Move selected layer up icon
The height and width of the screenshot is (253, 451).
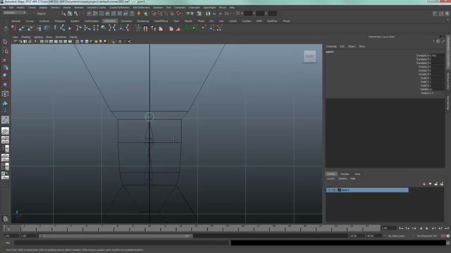(x=424, y=184)
